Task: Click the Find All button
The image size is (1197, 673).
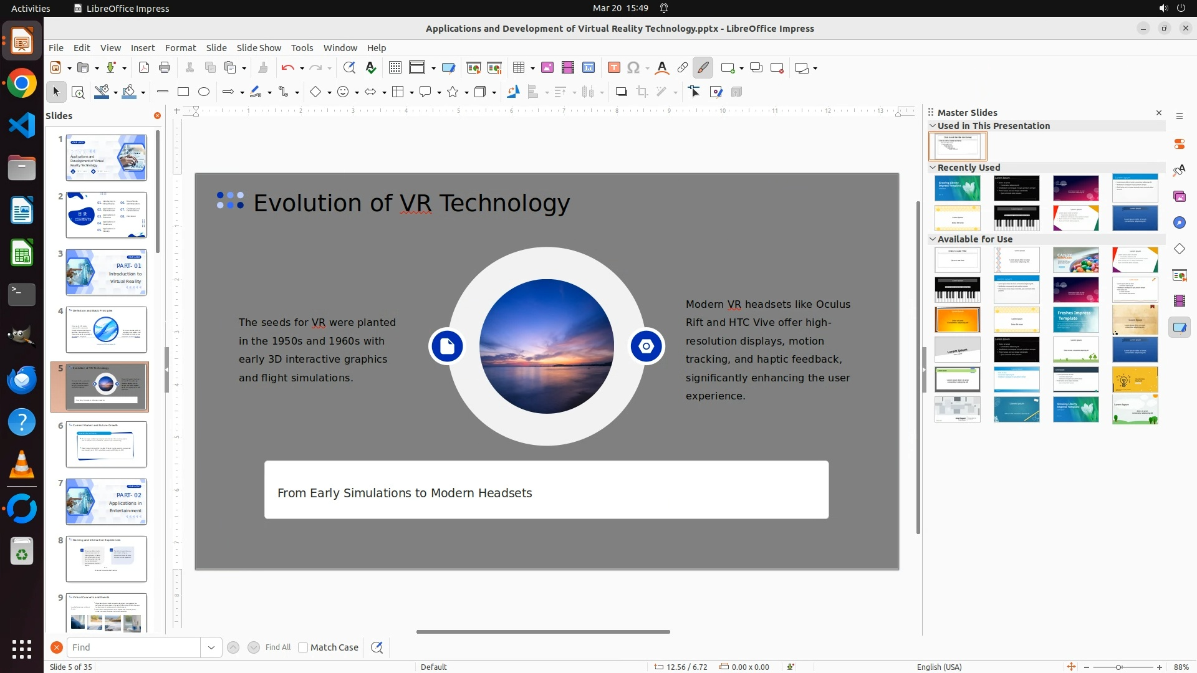Action: [x=277, y=647]
